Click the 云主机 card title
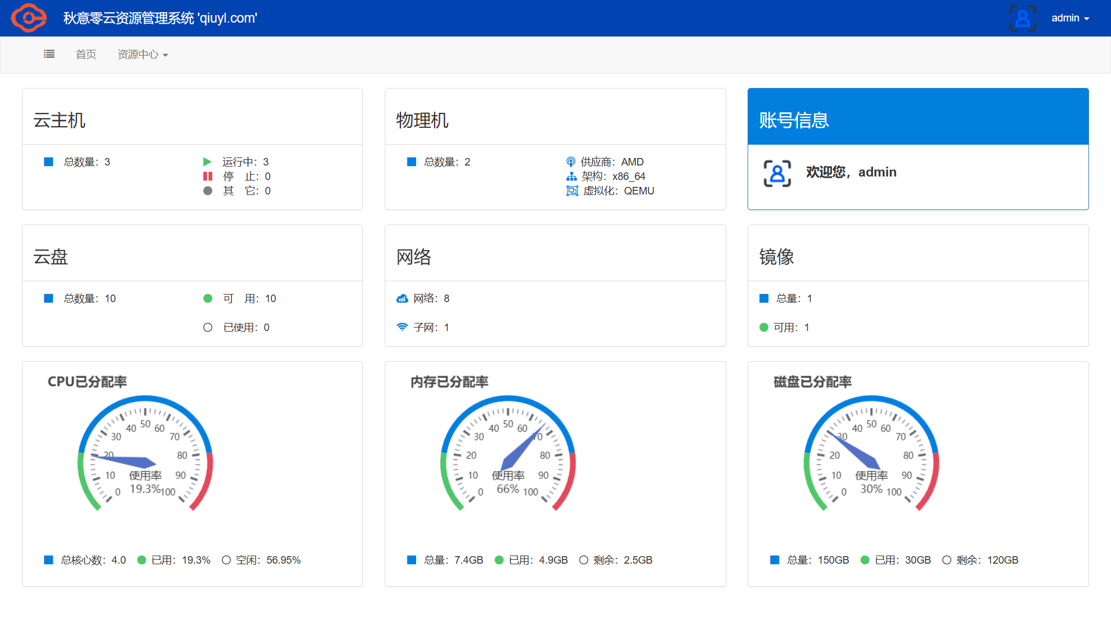The height and width of the screenshot is (625, 1111). coord(60,120)
